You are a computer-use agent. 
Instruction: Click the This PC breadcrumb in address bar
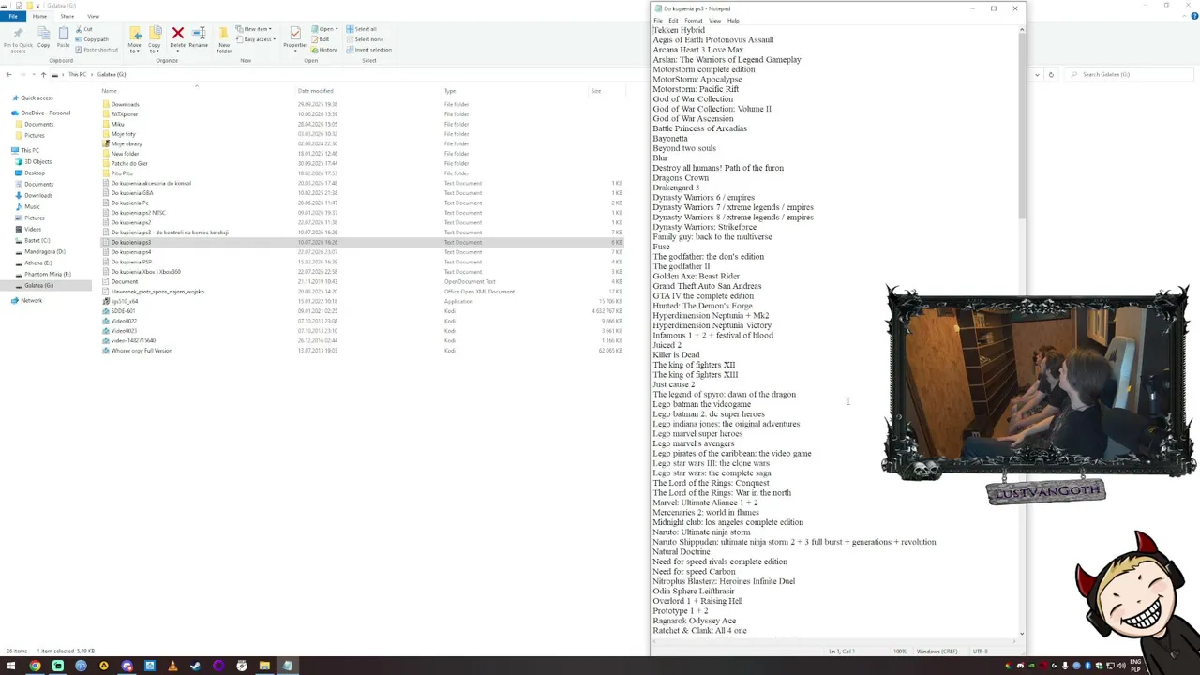(78, 74)
